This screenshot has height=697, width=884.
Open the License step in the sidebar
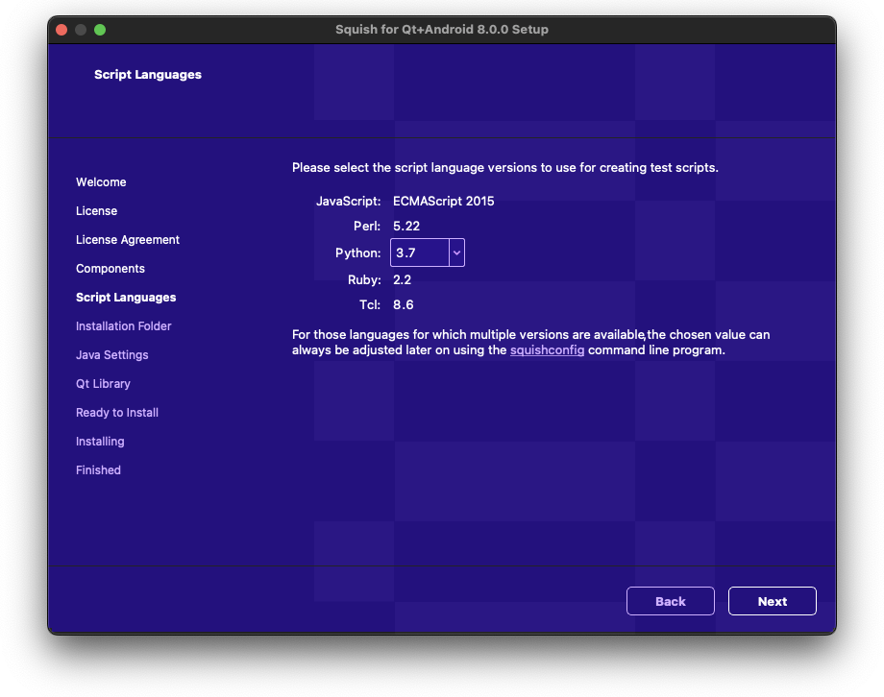[96, 210]
